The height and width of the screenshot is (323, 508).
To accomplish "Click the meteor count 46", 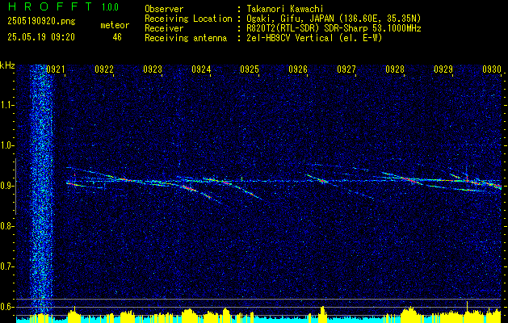I will pyautogui.click(x=117, y=37).
